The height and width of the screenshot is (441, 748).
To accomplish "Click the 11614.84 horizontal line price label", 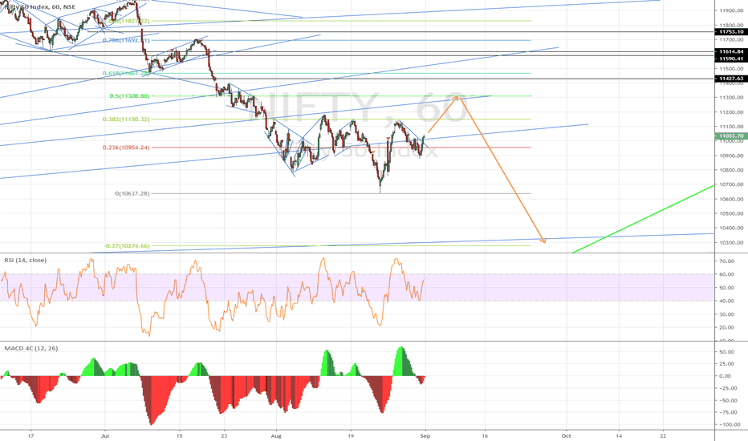I will click(x=731, y=51).
